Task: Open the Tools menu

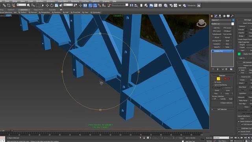Action: [x=7, y=1]
